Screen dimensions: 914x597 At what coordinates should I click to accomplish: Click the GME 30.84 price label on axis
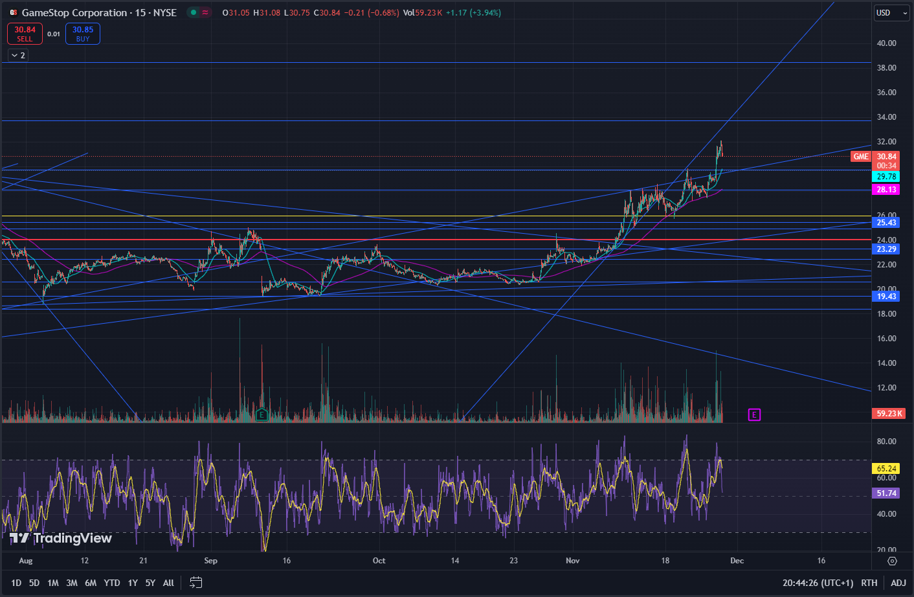click(886, 157)
